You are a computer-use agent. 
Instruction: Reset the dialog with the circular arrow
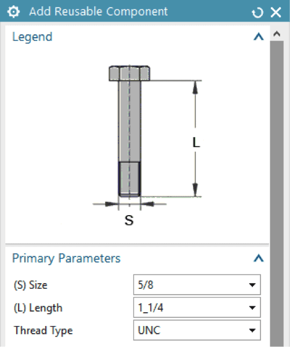(x=258, y=12)
